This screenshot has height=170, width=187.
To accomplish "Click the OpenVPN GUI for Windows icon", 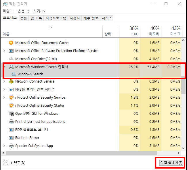I will pos(11,114).
